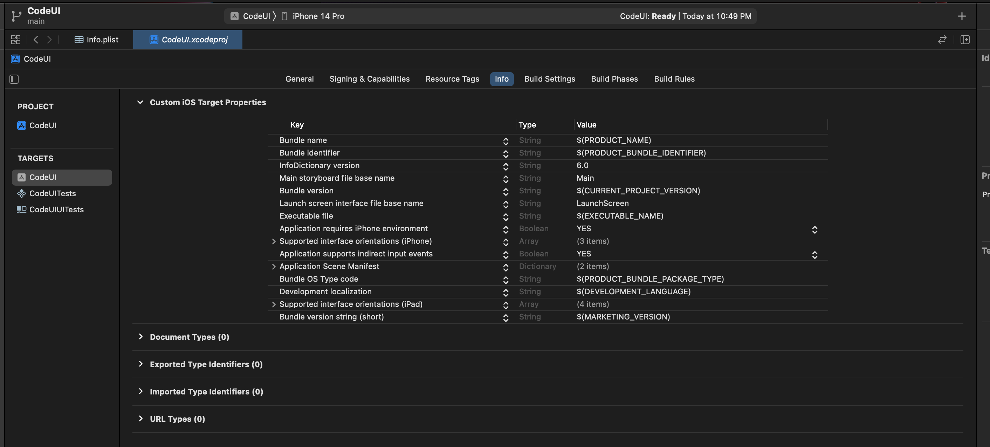Image resolution: width=990 pixels, height=447 pixels.
Task: Click the CodeUI project icon in breadcrumb
Action: 15,59
